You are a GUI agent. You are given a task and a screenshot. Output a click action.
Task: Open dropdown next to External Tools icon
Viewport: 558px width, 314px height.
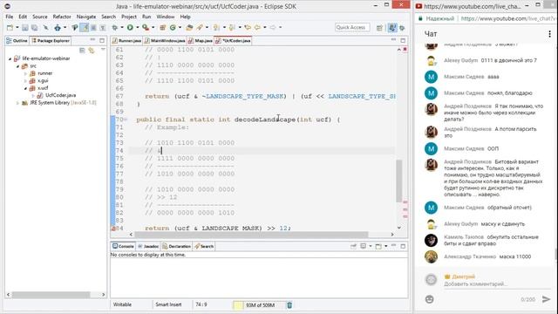point(153,27)
